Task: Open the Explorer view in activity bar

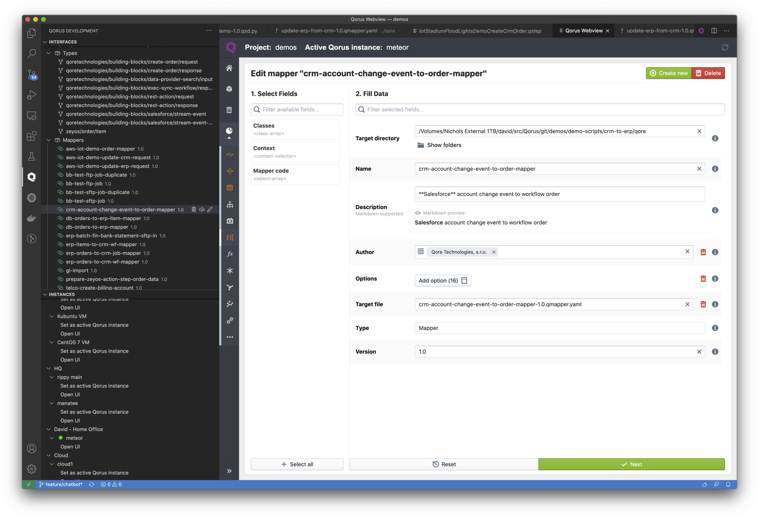Action: (x=32, y=33)
